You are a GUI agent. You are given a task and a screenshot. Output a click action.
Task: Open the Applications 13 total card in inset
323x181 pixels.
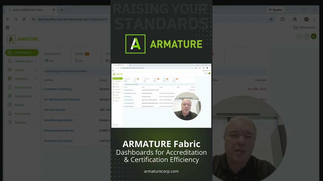click(x=128, y=80)
